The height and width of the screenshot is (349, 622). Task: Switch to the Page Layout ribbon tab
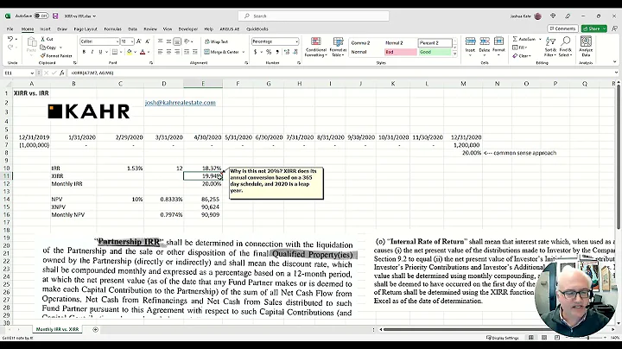click(86, 29)
